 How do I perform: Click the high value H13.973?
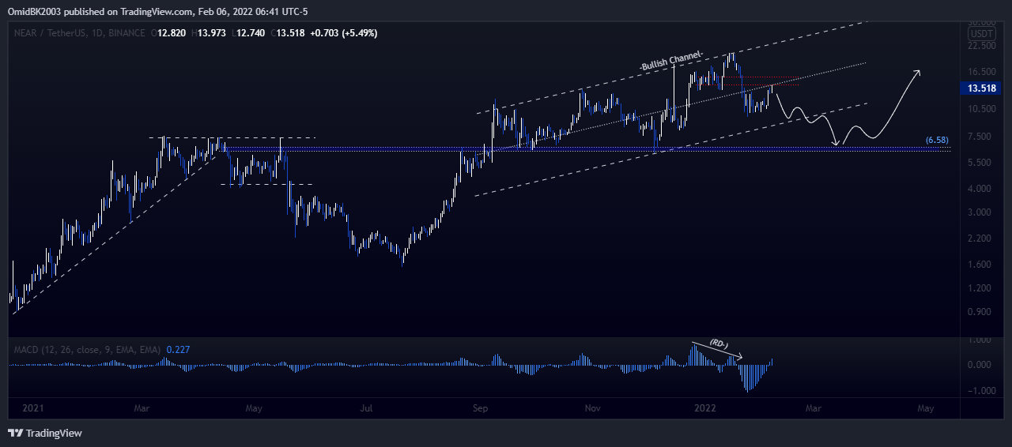(210, 33)
